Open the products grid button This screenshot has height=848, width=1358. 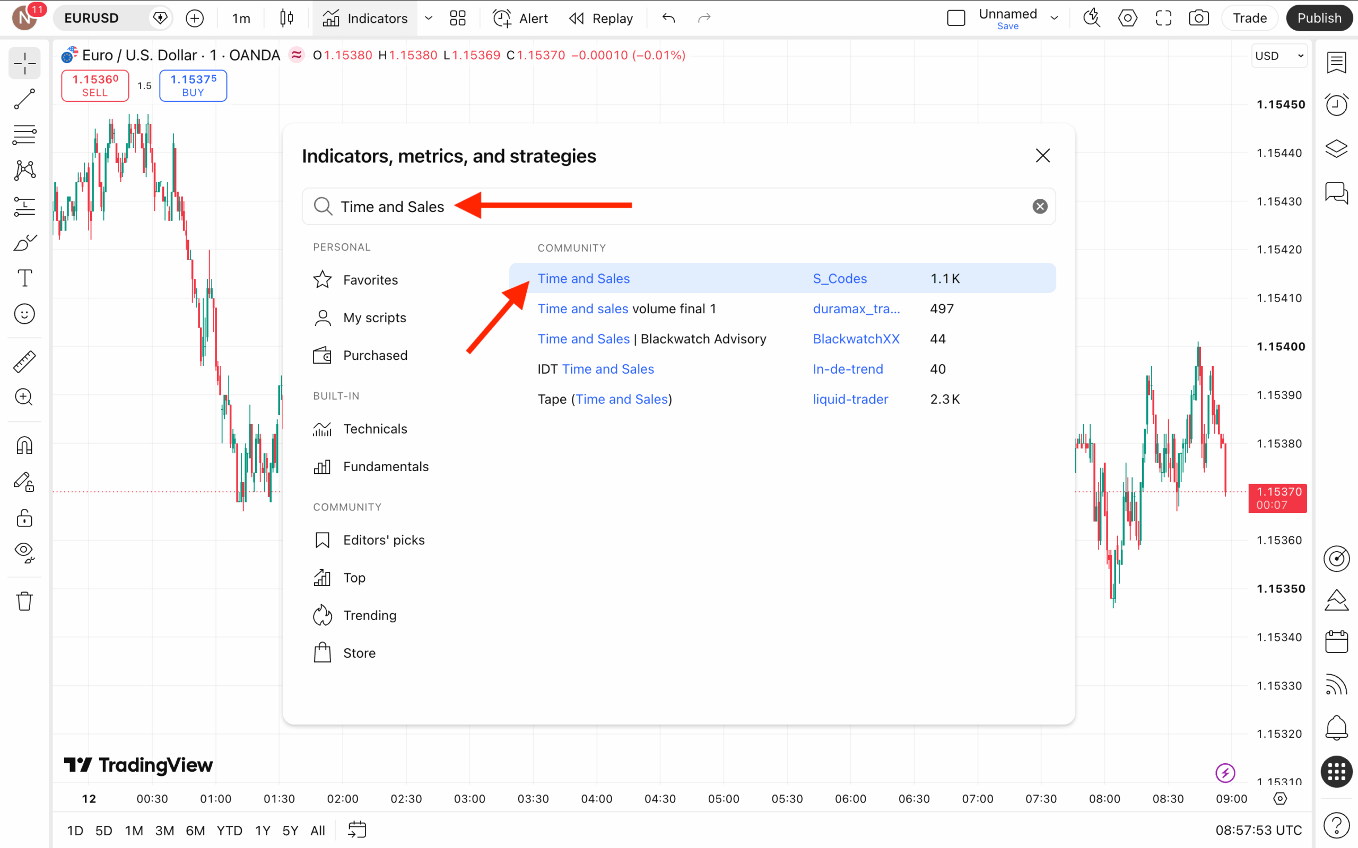pyautogui.click(x=1337, y=772)
